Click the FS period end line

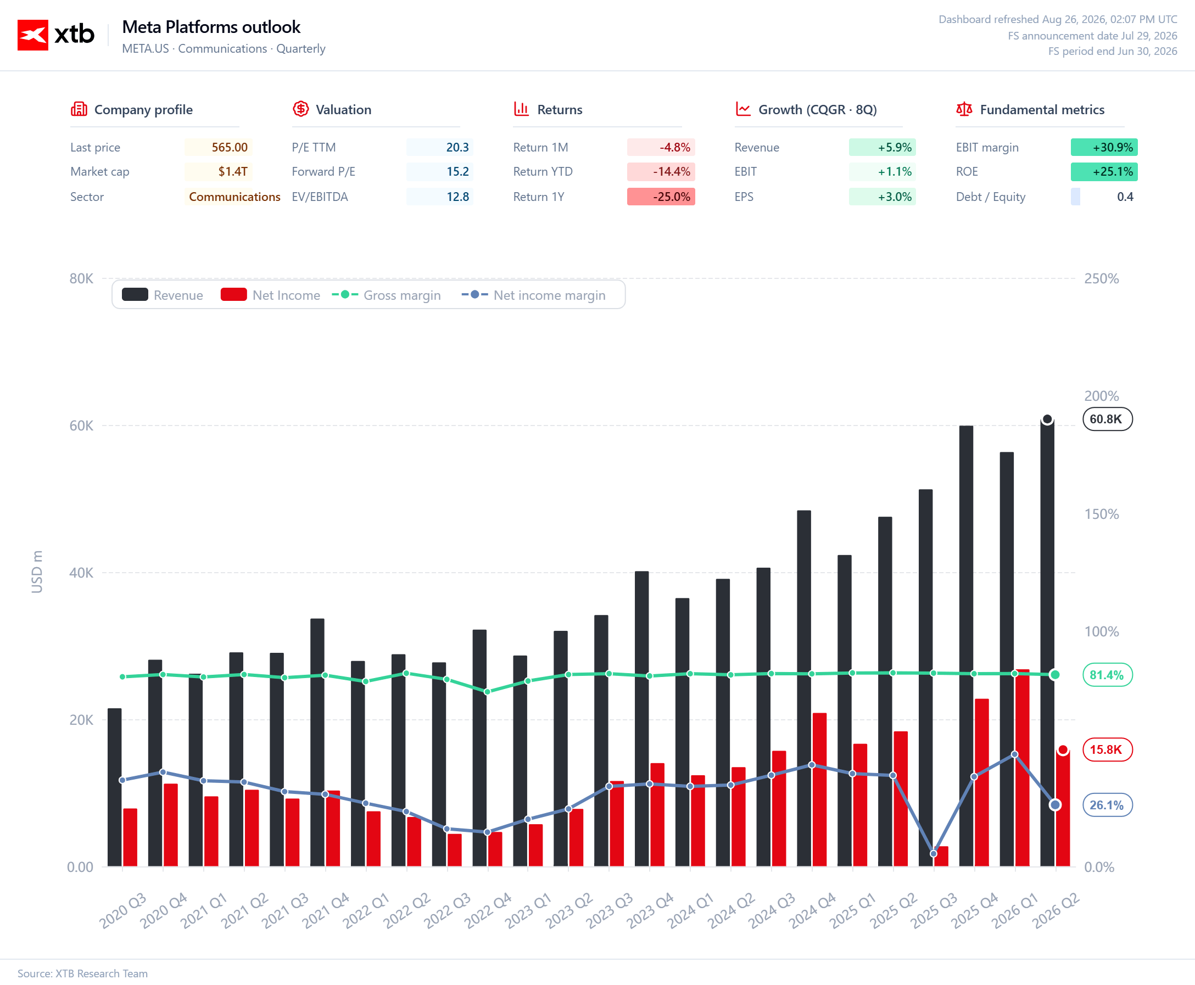pyautogui.click(x=1112, y=51)
